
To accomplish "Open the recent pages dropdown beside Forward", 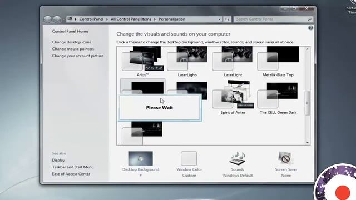I will coord(63,19).
